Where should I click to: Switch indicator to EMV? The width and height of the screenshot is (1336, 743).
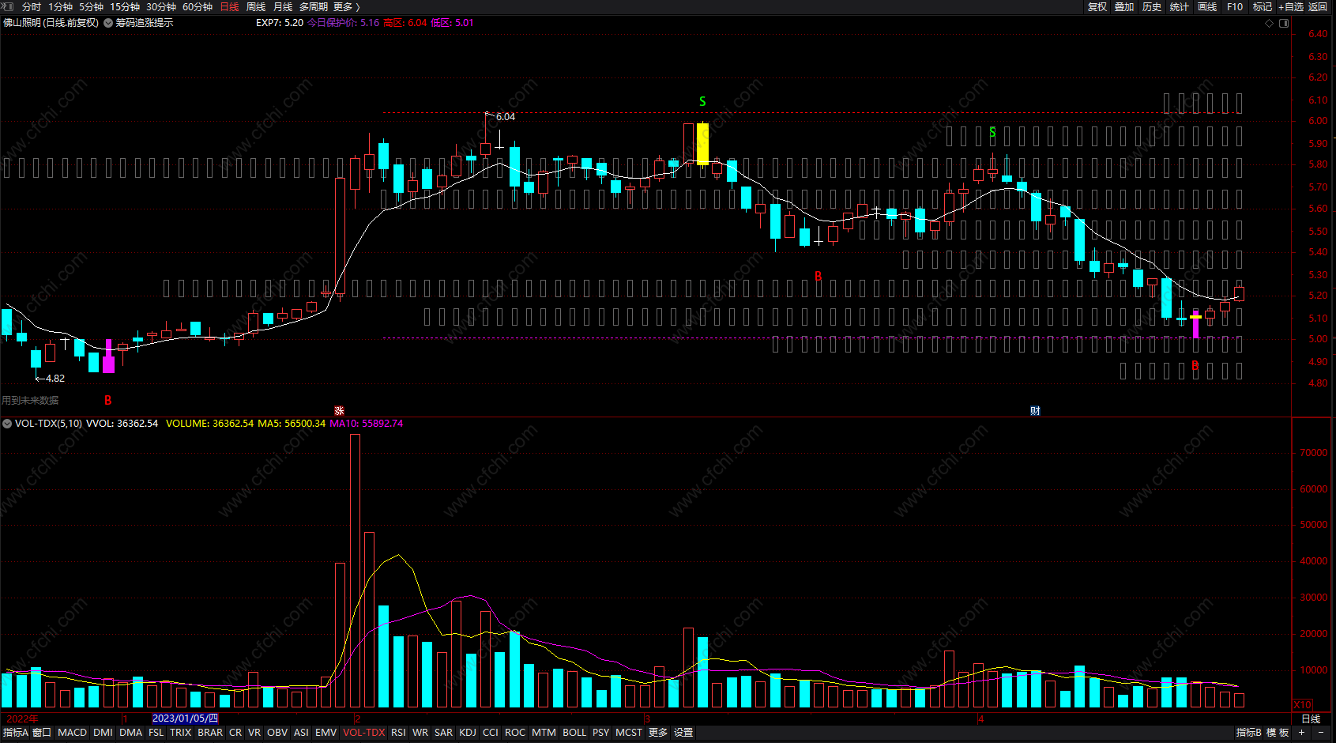pos(326,733)
